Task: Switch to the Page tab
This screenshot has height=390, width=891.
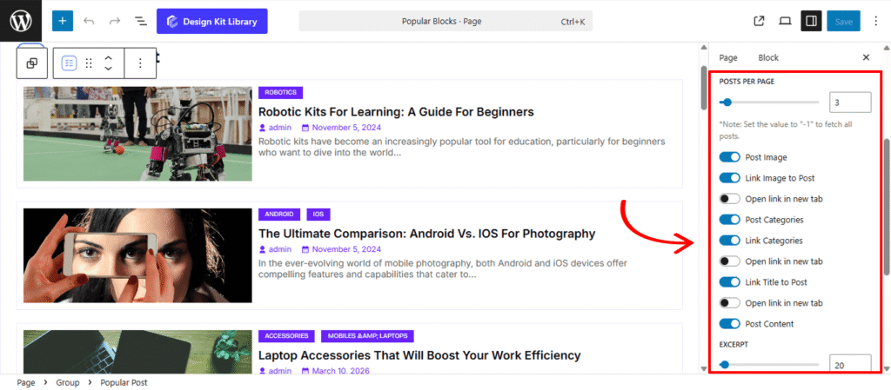Action: (728, 57)
